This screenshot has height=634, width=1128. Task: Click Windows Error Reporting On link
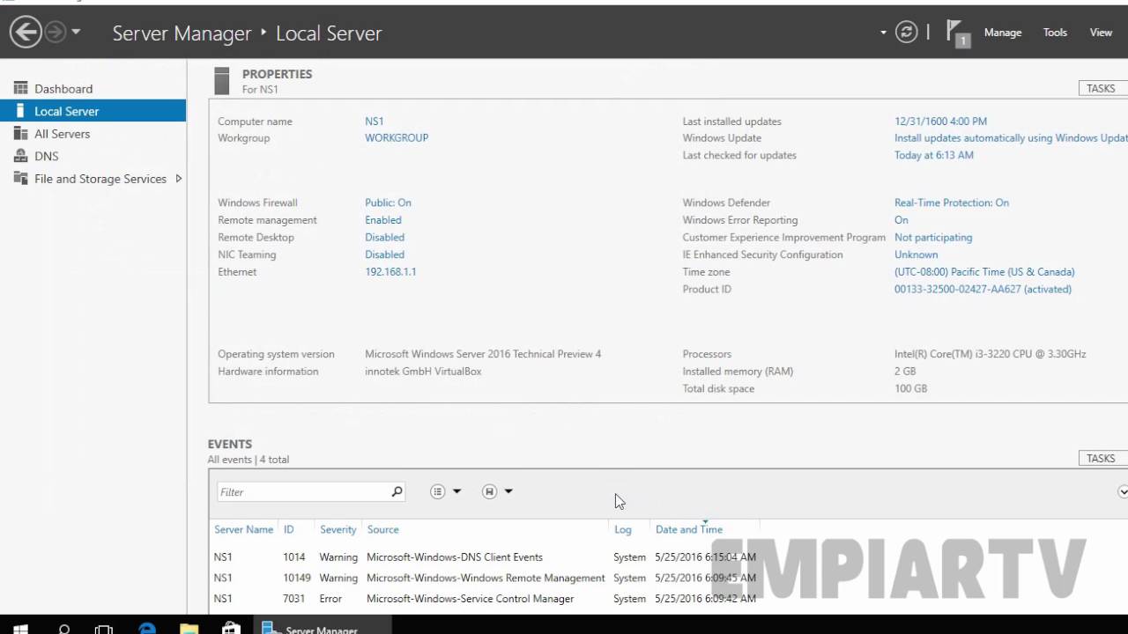pyautogui.click(x=902, y=220)
